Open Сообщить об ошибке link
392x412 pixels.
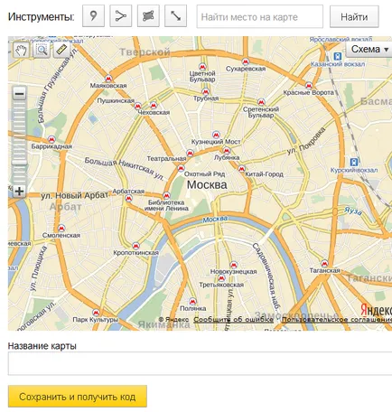[233, 320]
